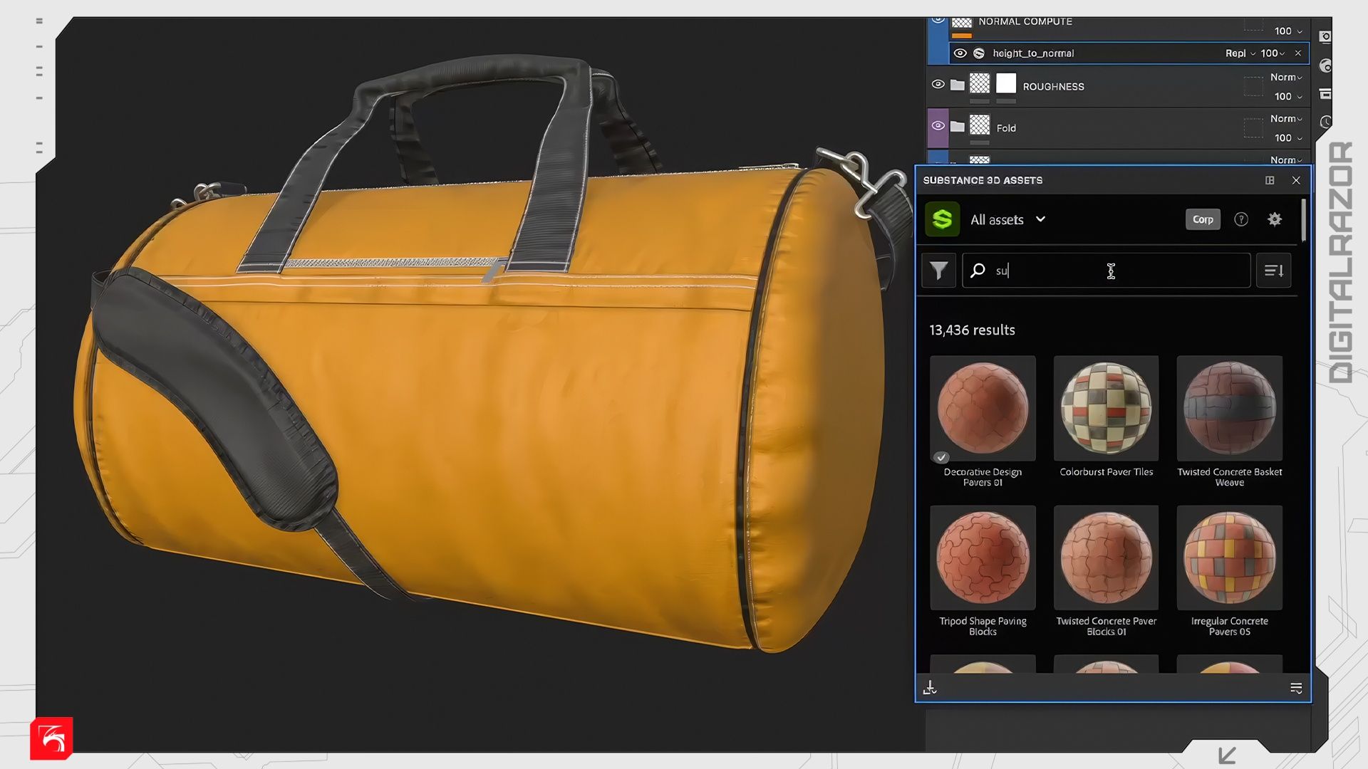Click the ROUGHNESS folder white mask swatch

pos(1005,84)
